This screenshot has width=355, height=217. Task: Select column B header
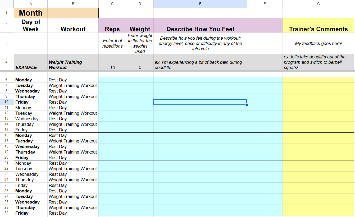pyautogui.click(x=73, y=4)
